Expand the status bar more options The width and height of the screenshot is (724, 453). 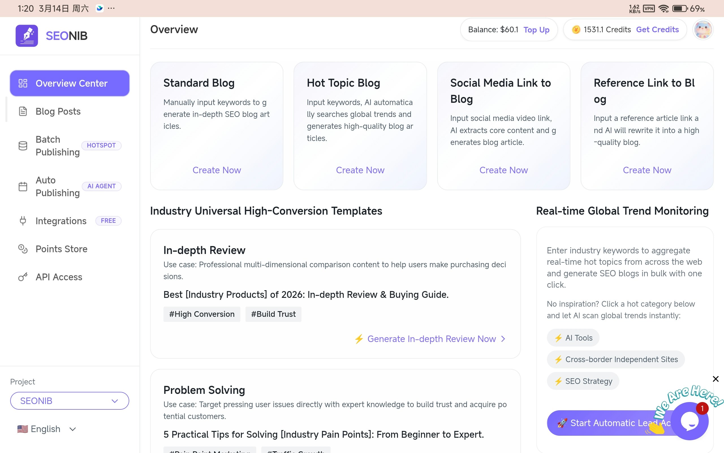click(111, 8)
